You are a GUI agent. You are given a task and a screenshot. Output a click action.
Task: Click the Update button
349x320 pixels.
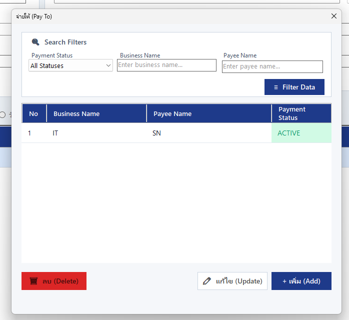click(x=232, y=281)
